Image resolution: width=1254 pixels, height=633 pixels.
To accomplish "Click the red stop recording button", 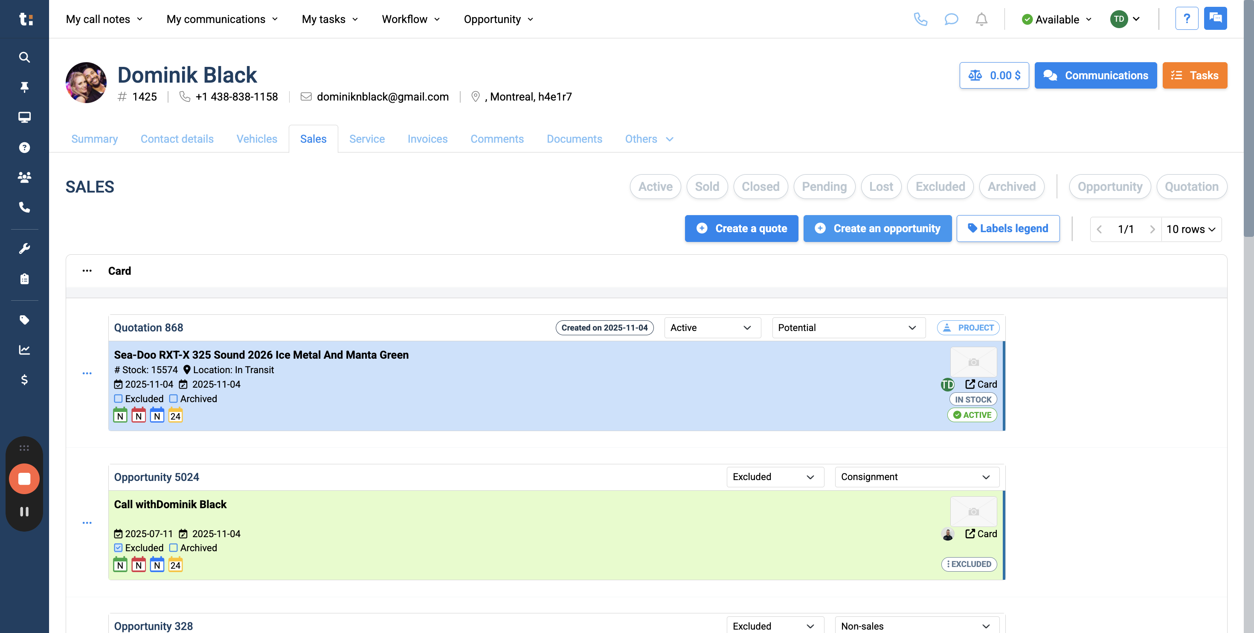I will tap(24, 479).
